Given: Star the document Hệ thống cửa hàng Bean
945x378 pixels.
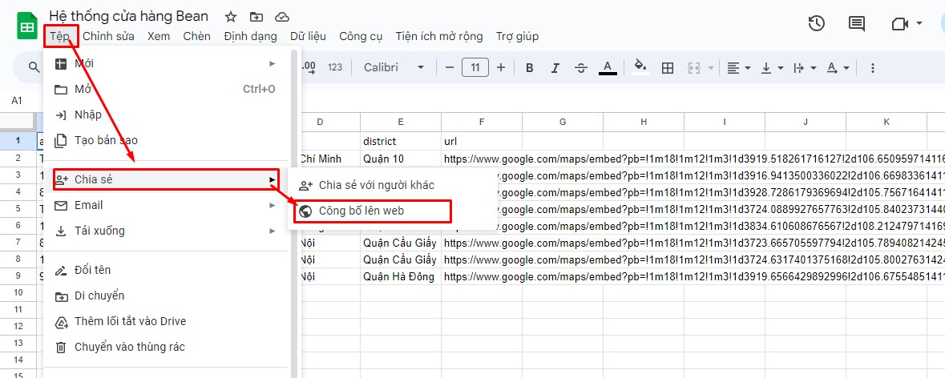Looking at the screenshot, I should click(x=230, y=17).
